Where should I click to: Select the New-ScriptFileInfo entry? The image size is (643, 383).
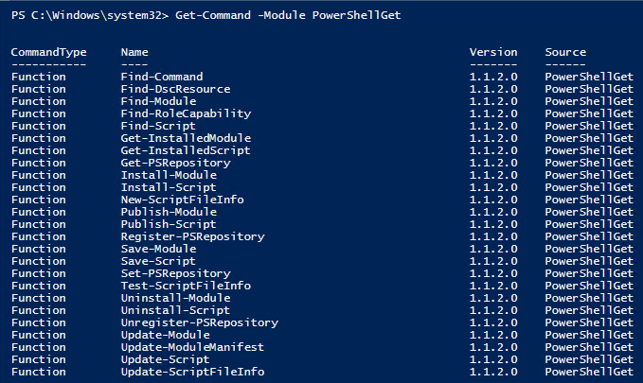(182, 200)
